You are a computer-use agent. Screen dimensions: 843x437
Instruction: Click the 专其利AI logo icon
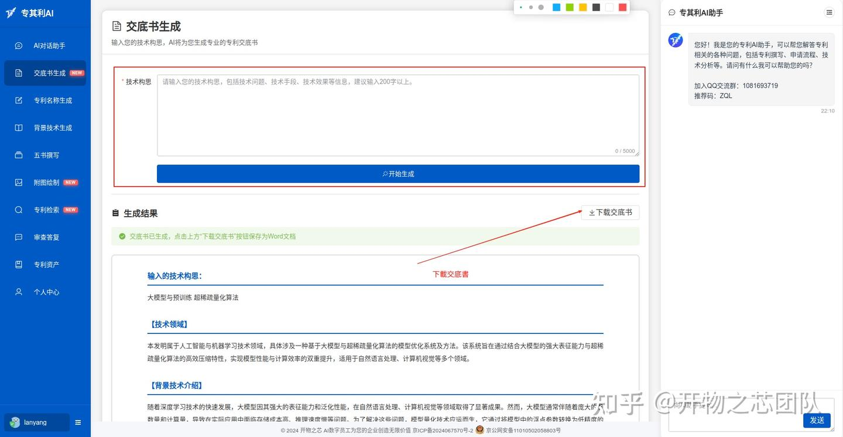coord(11,13)
